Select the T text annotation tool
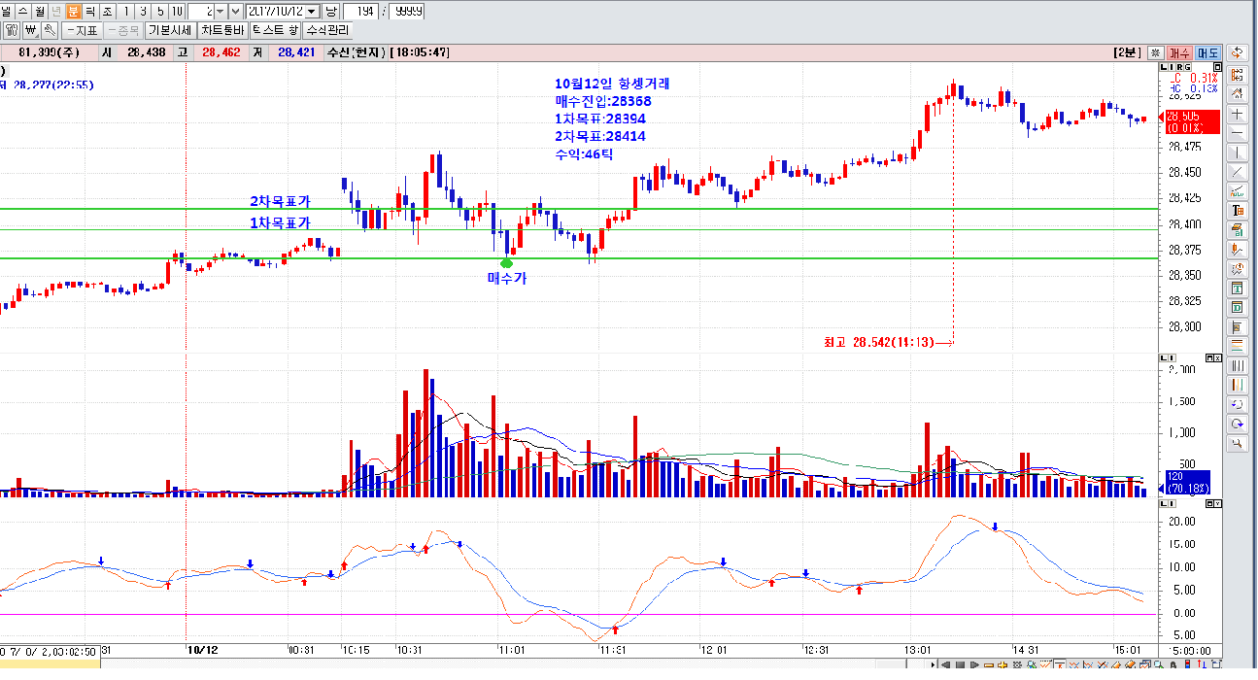This screenshot has height=680, width=1258. (1238, 211)
